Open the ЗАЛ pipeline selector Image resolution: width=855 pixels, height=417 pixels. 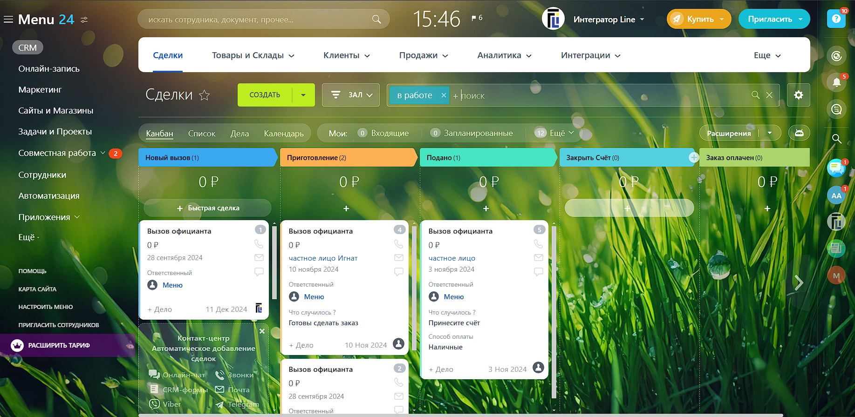(351, 95)
